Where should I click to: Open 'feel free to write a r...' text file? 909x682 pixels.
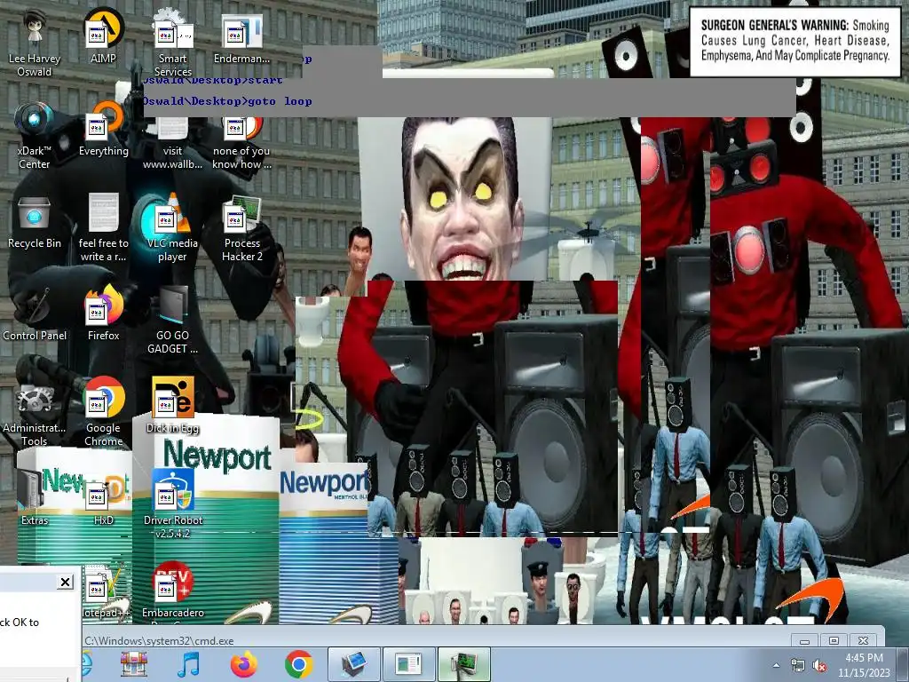pos(103,227)
